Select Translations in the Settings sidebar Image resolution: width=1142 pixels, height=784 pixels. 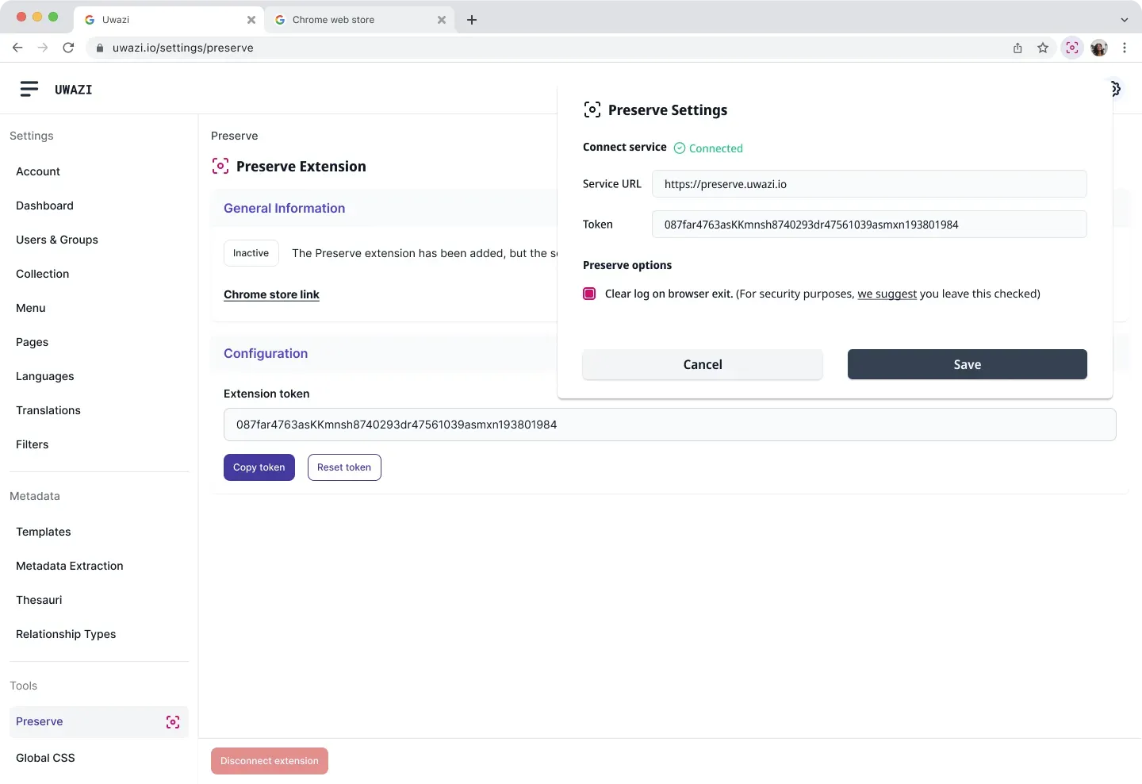point(48,410)
